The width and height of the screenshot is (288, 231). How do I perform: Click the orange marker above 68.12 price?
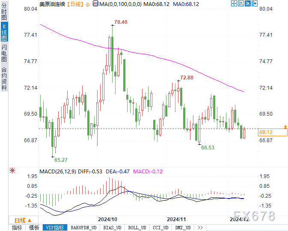pos(285,127)
